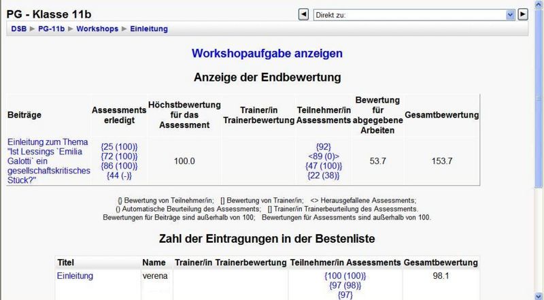Click the ungraded assessment {44 (-)}
This screenshot has width=544, height=300.
click(119, 176)
